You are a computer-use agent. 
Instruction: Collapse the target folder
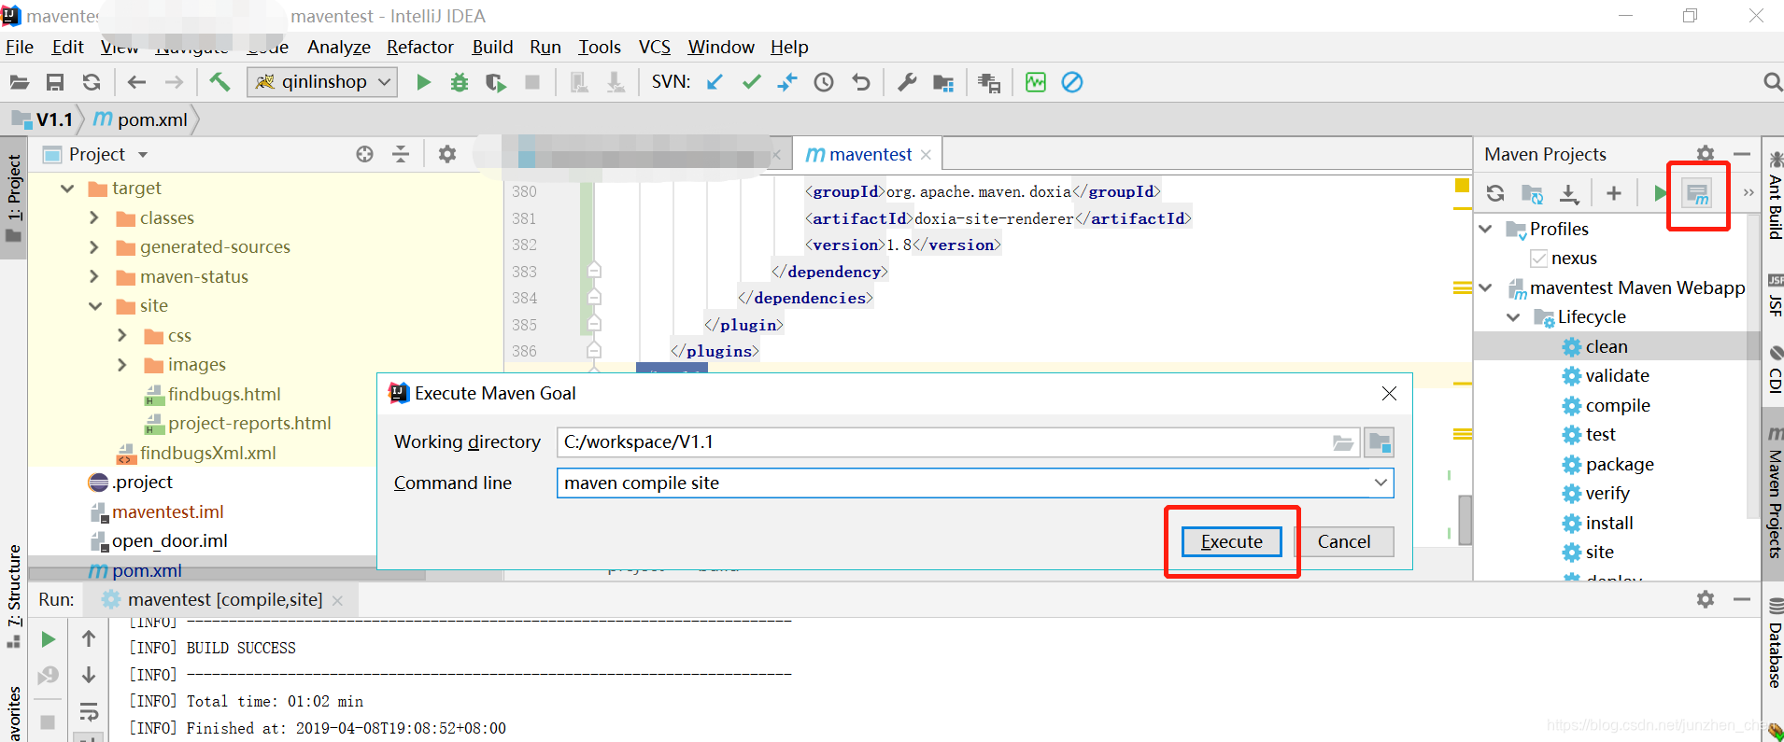tap(67, 189)
